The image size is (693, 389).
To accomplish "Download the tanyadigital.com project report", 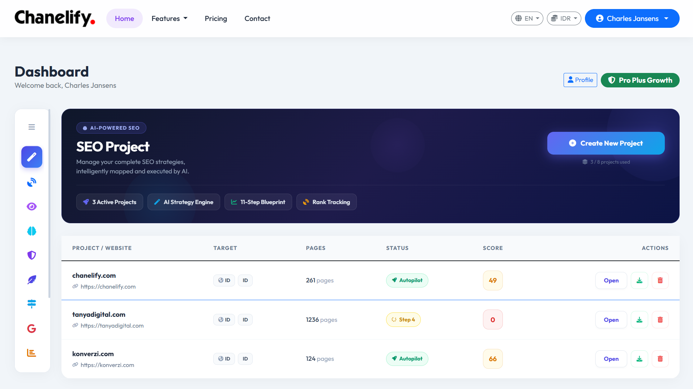I will (639, 320).
